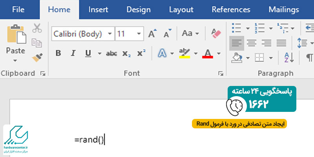Apply subscript formatting
The width and height of the screenshot is (314, 157).
point(126,53)
